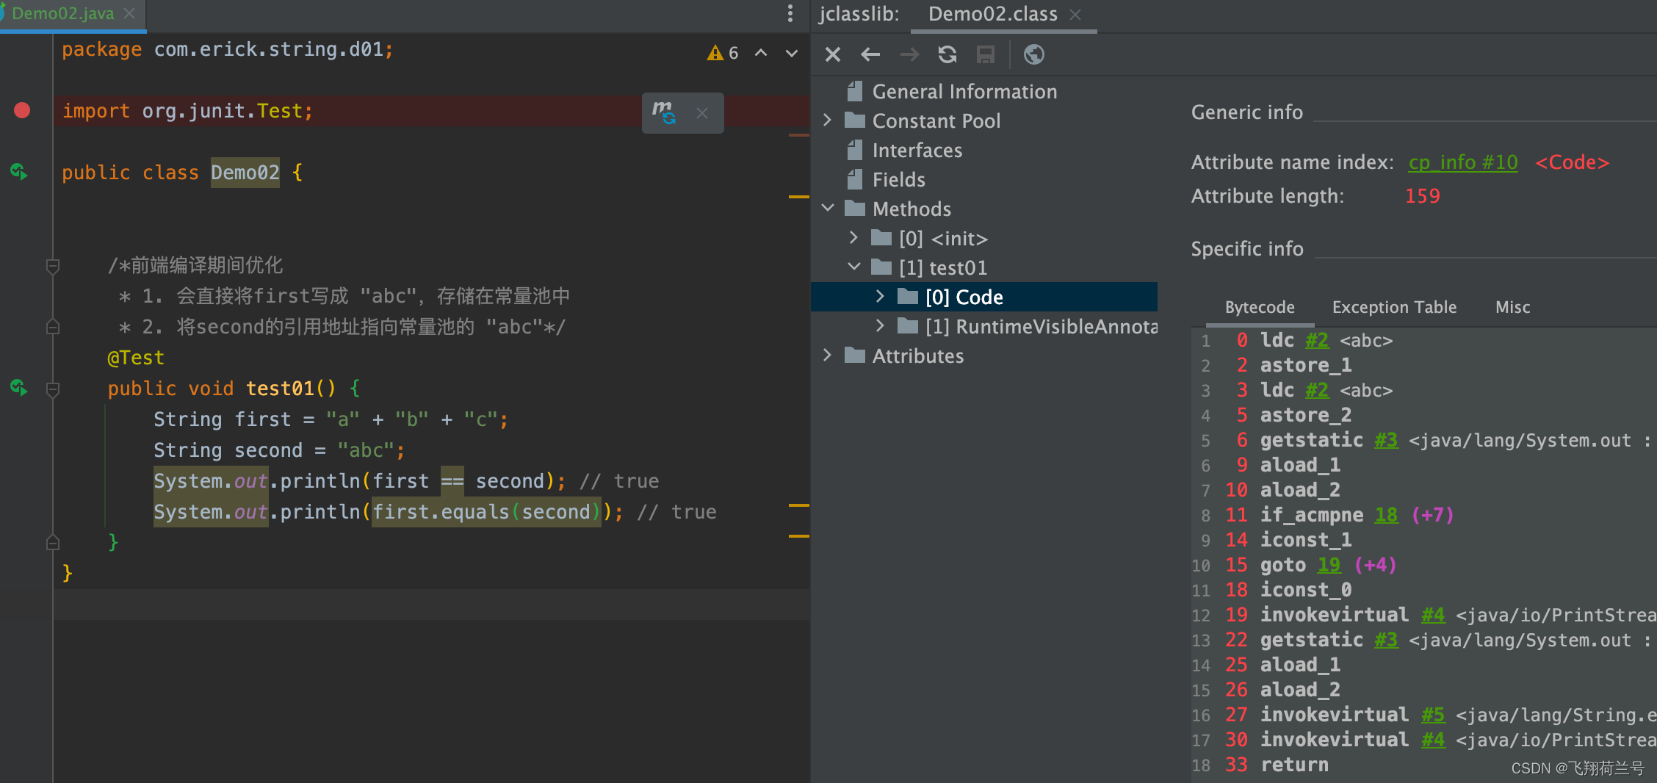Save the modified class file
The width and height of the screenshot is (1657, 783).
[986, 54]
